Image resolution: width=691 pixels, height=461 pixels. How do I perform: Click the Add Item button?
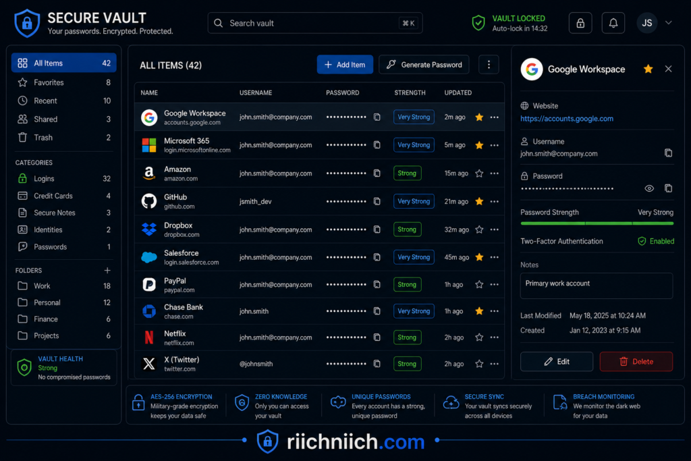(345, 65)
